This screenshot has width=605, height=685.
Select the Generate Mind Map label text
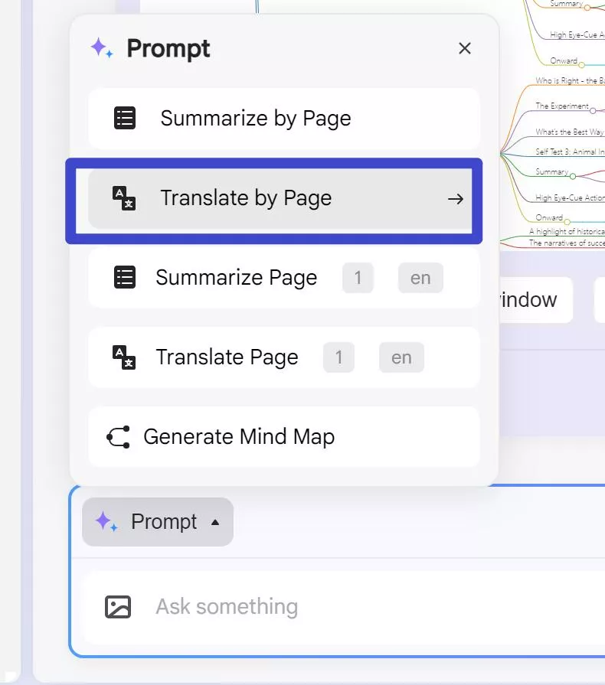239,437
